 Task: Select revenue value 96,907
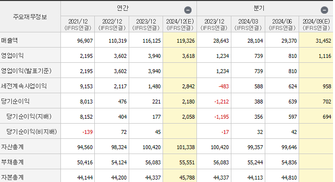85,41
